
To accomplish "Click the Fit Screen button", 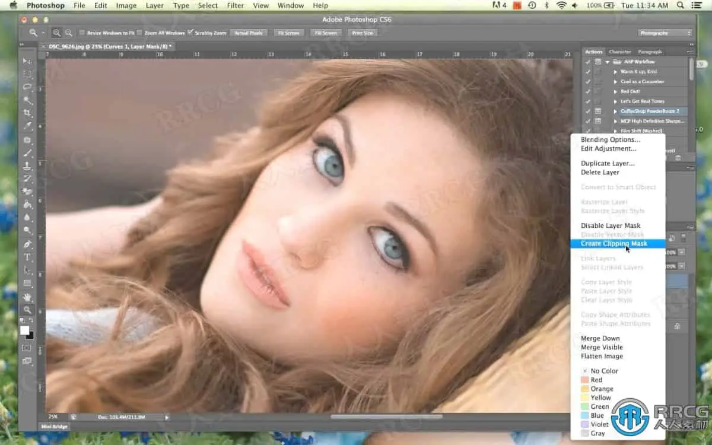I will [x=288, y=33].
